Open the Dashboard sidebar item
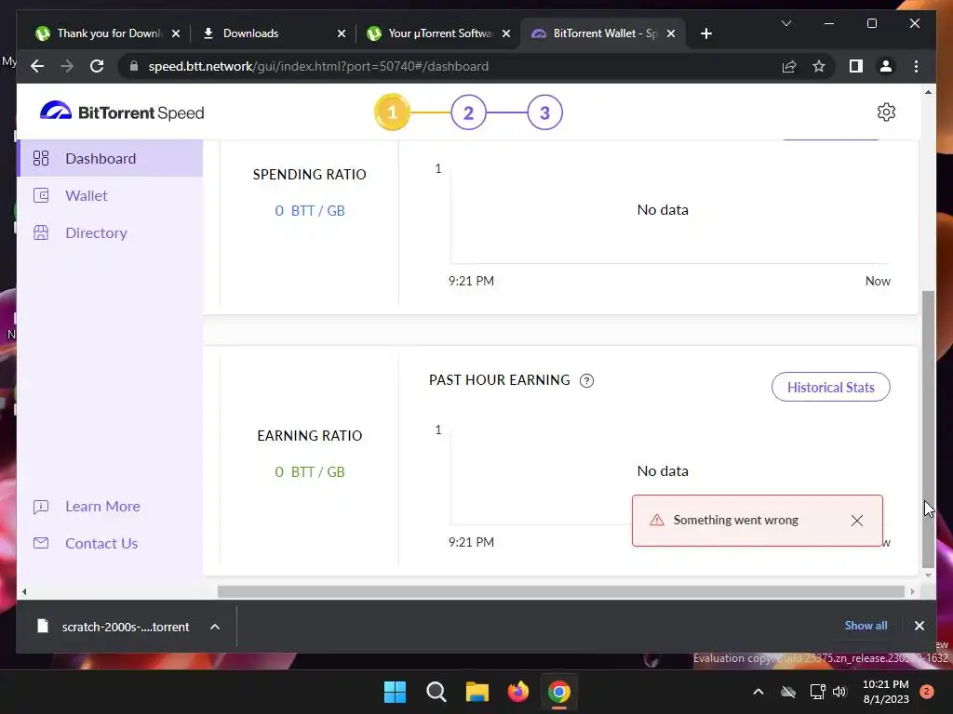953x714 pixels. (x=110, y=158)
